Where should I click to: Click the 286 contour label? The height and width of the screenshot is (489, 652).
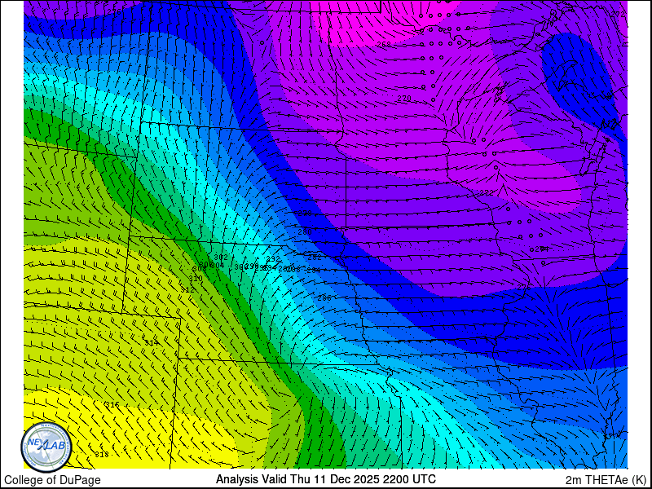(324, 297)
